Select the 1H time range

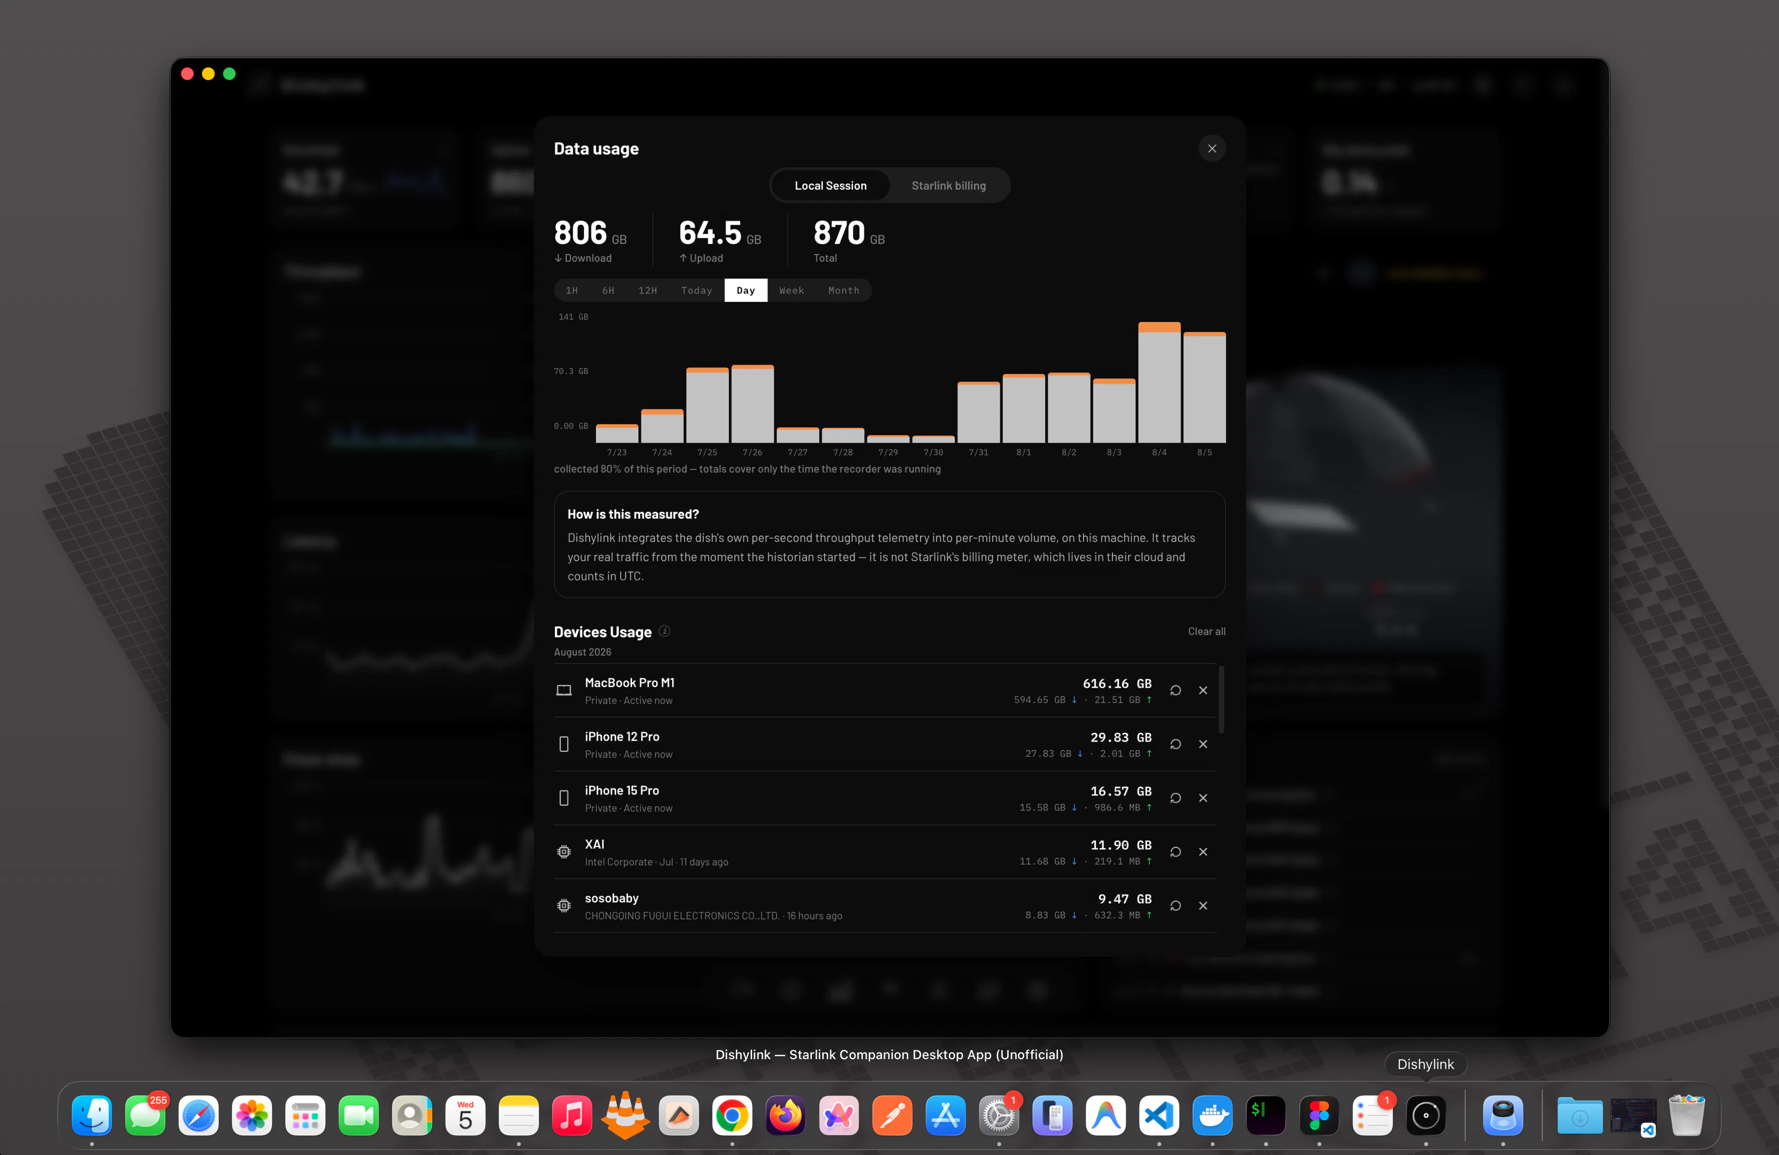(572, 290)
